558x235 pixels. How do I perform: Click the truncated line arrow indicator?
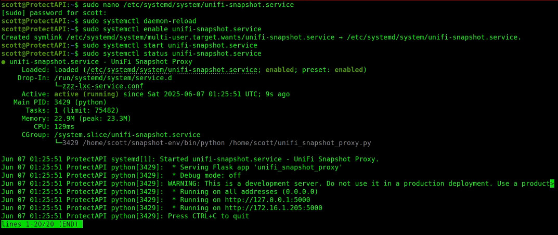click(552, 184)
